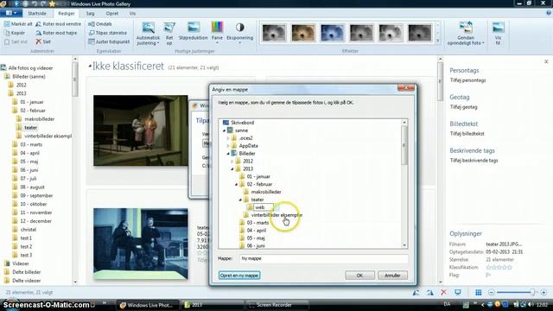Click the Mappe text field

coord(324,258)
